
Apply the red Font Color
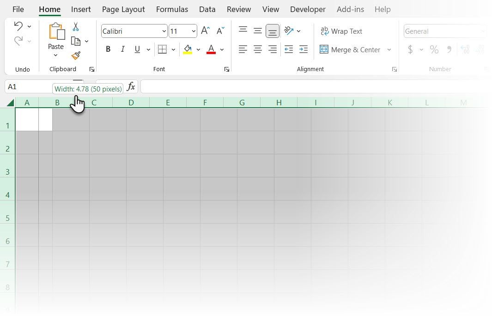[x=211, y=49]
